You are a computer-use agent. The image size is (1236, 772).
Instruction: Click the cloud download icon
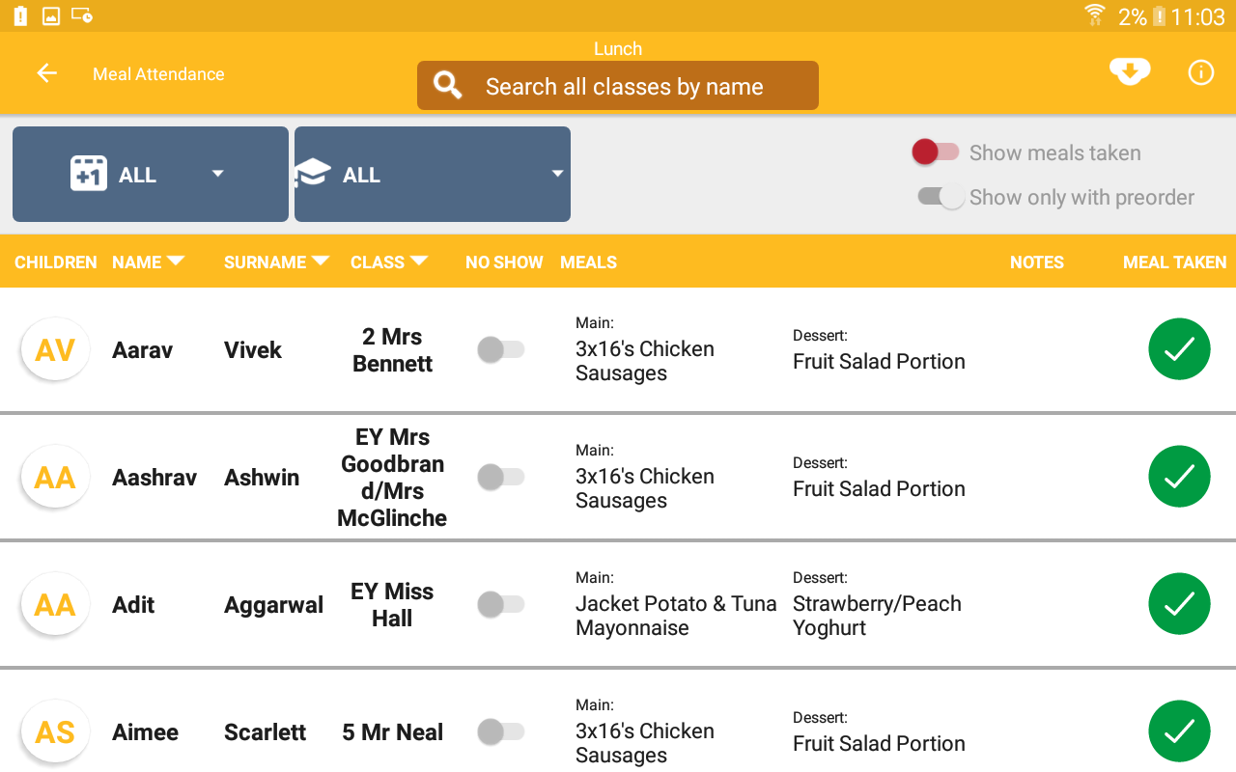(x=1129, y=72)
